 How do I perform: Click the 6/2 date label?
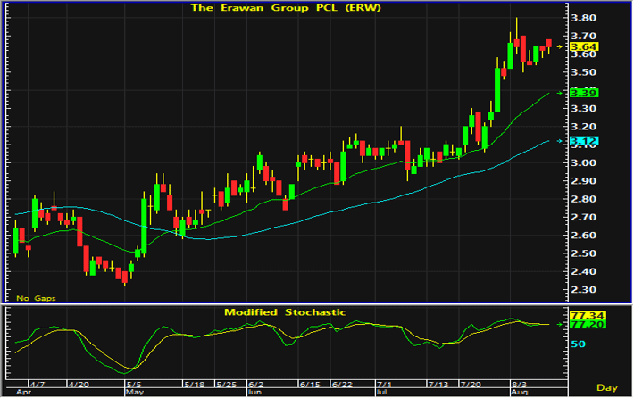[256, 385]
